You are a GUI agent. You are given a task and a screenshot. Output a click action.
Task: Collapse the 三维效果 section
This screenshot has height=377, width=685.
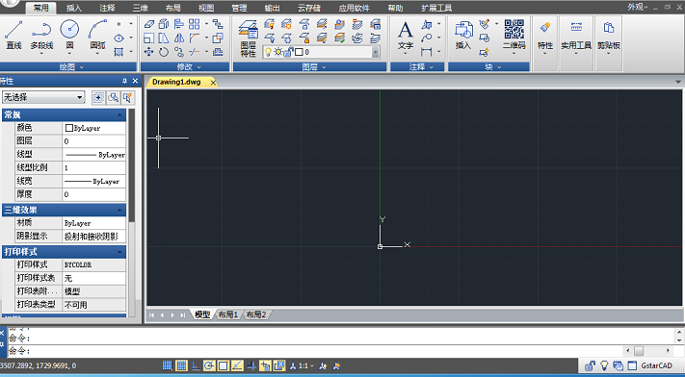tap(119, 210)
